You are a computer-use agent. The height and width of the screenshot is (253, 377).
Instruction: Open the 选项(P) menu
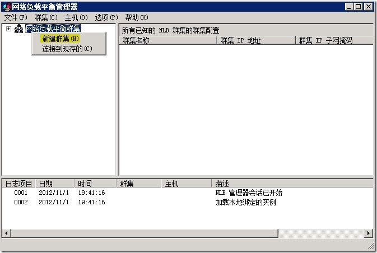coord(106,17)
